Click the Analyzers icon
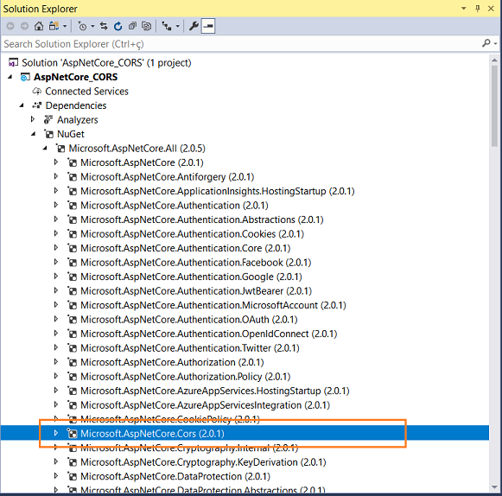Viewport: 502px width, 496px height. pyautogui.click(x=48, y=120)
